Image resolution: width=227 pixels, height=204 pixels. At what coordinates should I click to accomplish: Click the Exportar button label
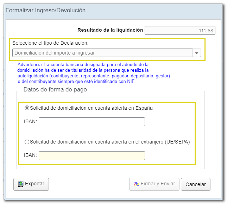point(34,184)
